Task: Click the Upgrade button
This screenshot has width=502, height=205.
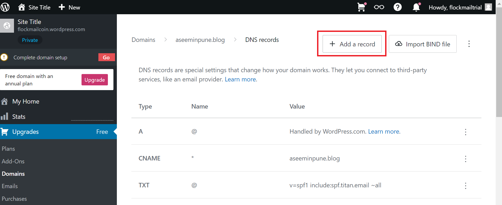Action: (95, 80)
